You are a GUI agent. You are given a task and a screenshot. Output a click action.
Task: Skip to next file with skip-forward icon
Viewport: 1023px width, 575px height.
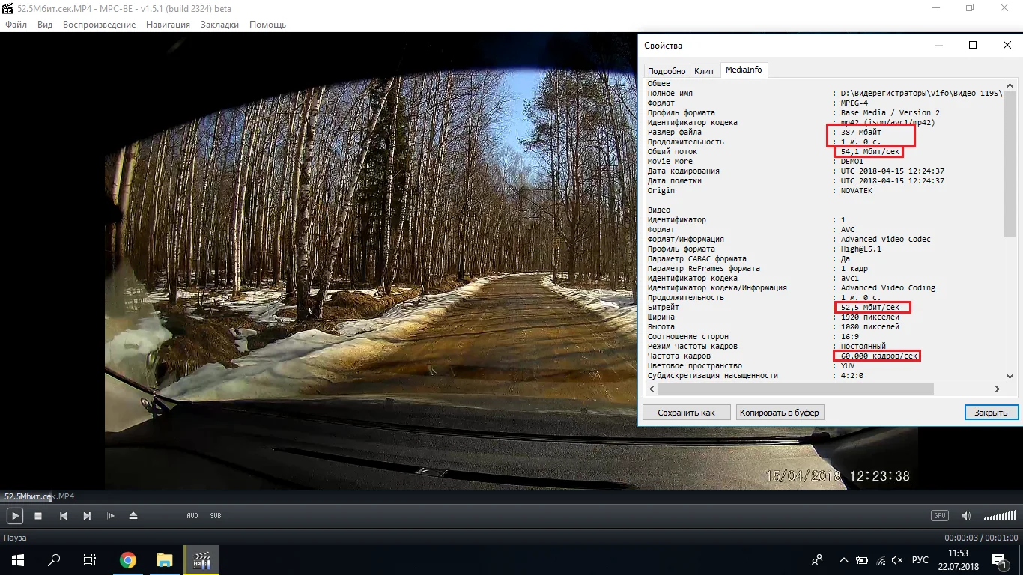pos(87,516)
